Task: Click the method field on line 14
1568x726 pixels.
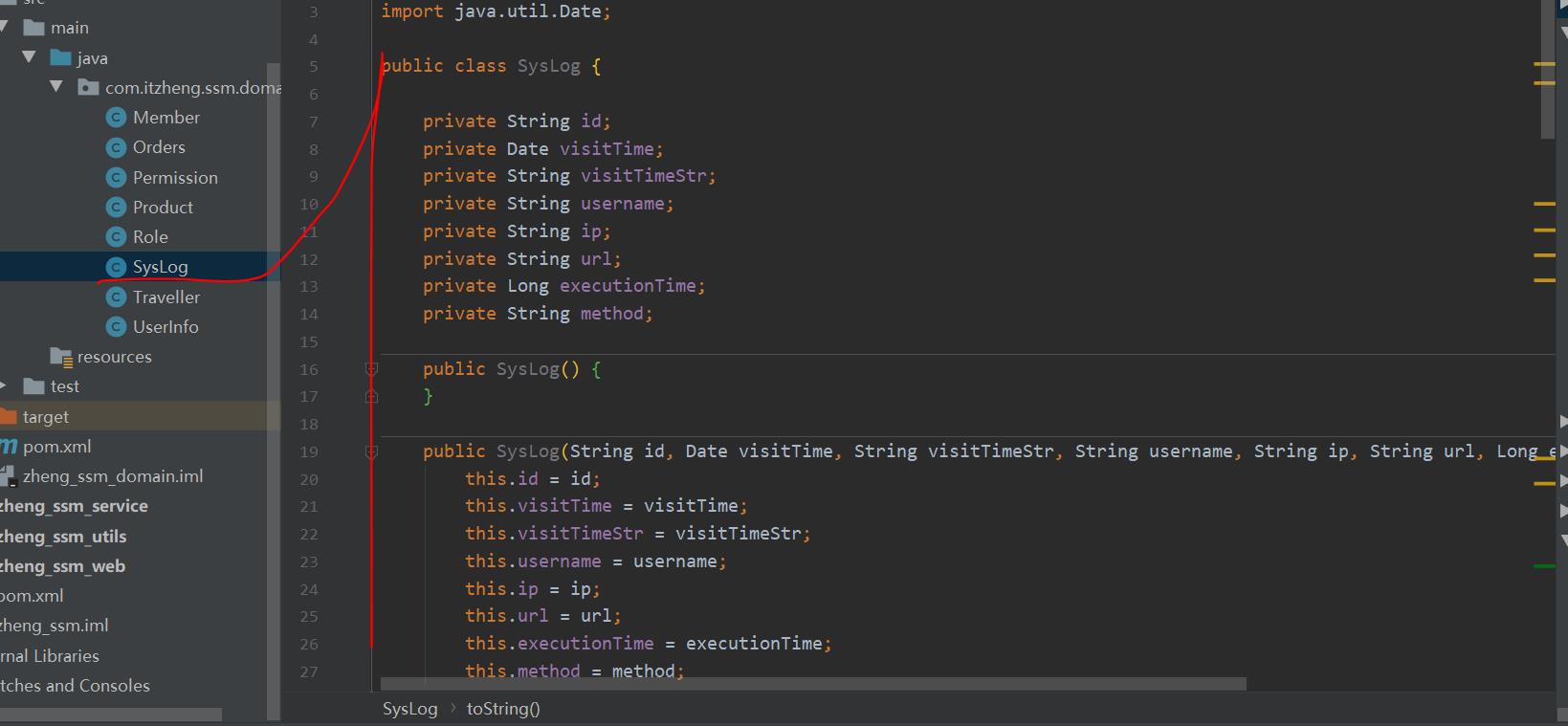Action: [x=611, y=314]
